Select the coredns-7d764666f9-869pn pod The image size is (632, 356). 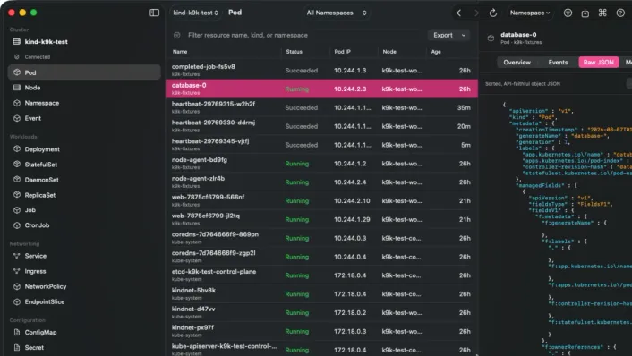[321, 238]
